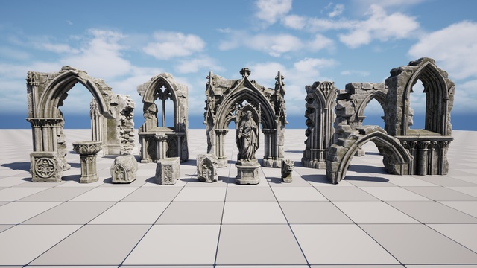
Task: Select the fallen arch fragment in foreground
Action: (x=367, y=155)
